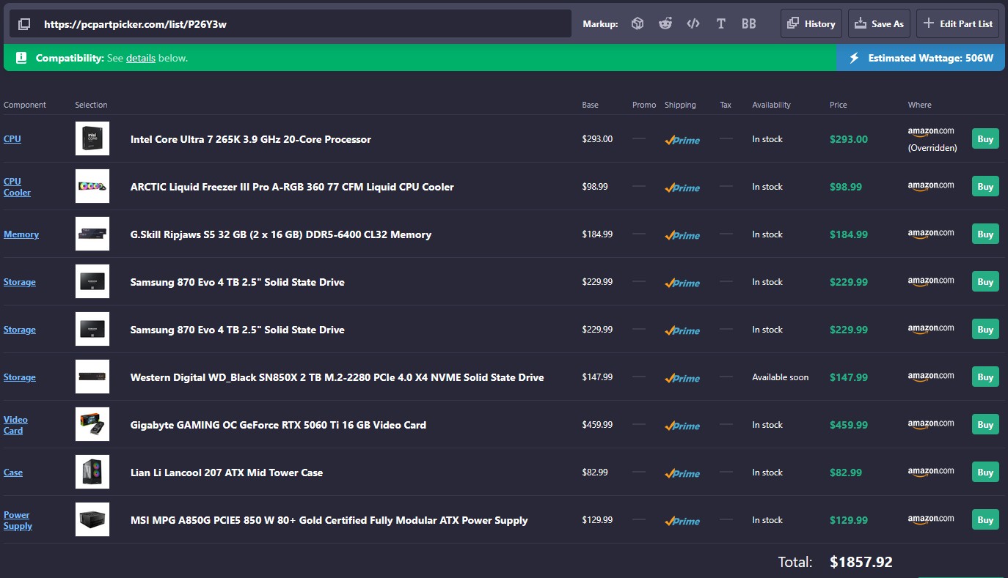The width and height of the screenshot is (1008, 578).
Task: Click Amazon logo in Case row
Action: 931,472
